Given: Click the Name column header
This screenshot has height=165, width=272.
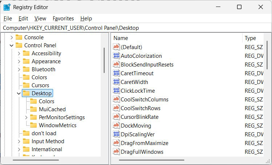Looking at the screenshot, I should [x=177, y=38].
